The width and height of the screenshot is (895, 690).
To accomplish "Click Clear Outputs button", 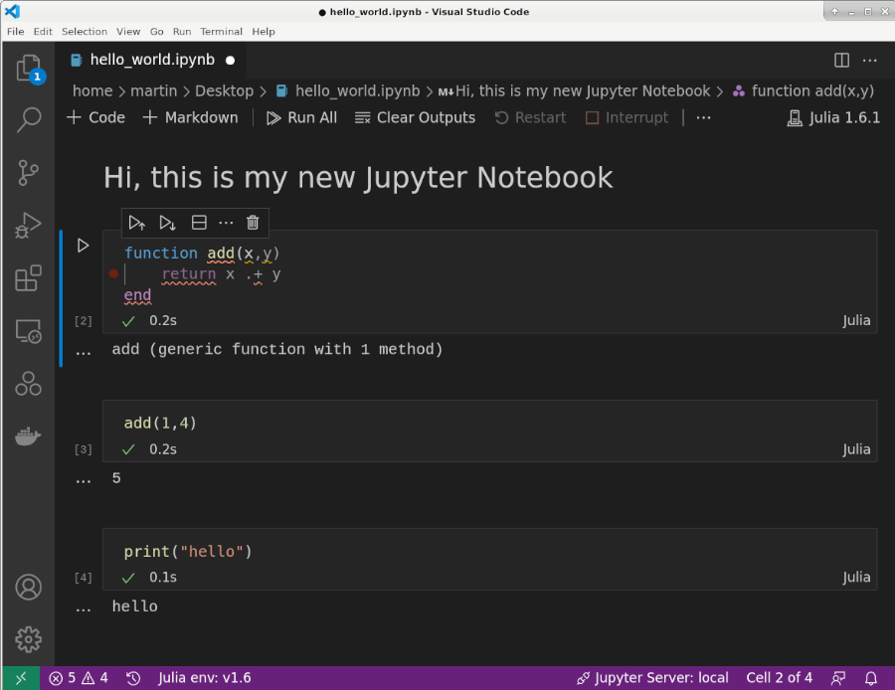I will coord(415,117).
